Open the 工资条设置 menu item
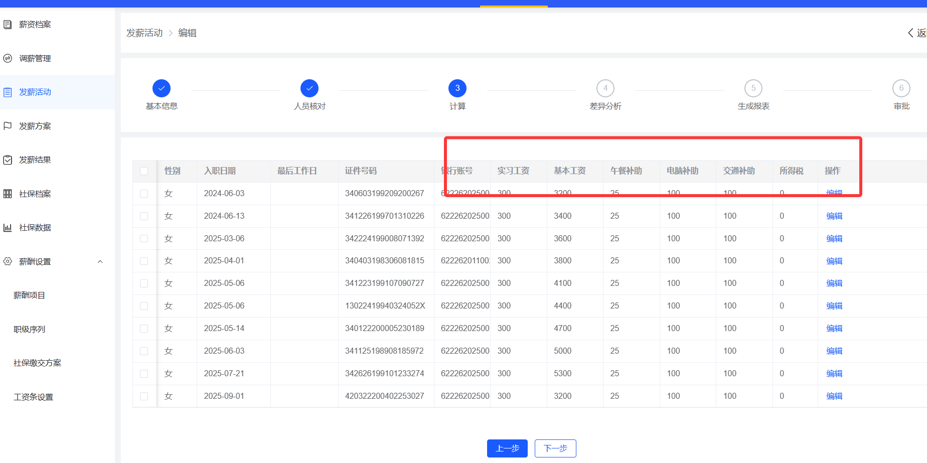This screenshot has width=927, height=463. pyautogui.click(x=33, y=397)
